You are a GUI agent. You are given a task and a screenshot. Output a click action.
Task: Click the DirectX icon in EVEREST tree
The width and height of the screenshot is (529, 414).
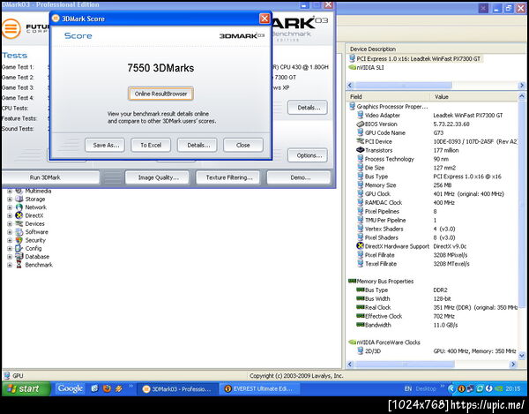(x=19, y=215)
